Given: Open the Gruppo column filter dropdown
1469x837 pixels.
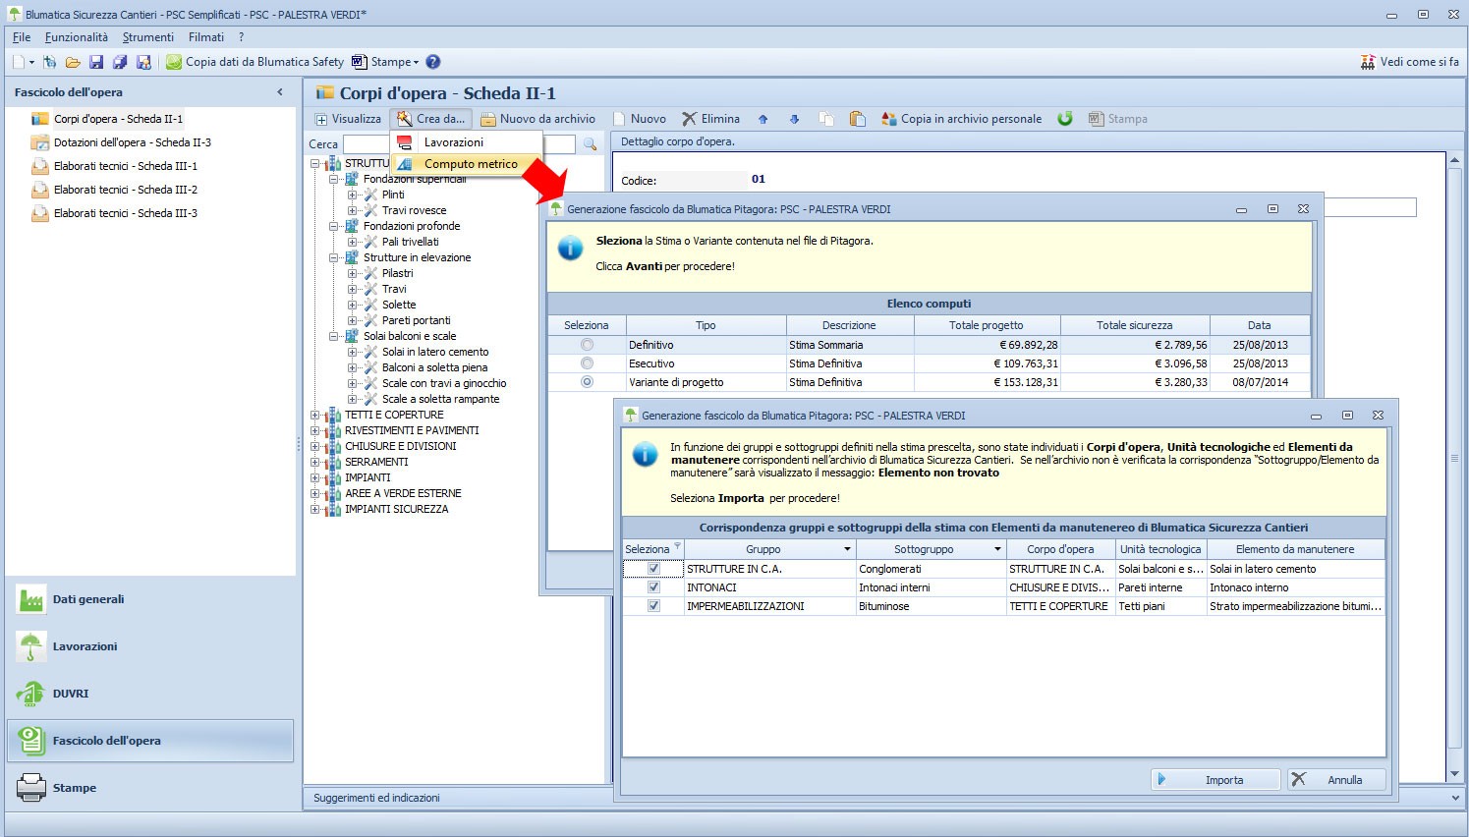Looking at the screenshot, I should coord(847,549).
